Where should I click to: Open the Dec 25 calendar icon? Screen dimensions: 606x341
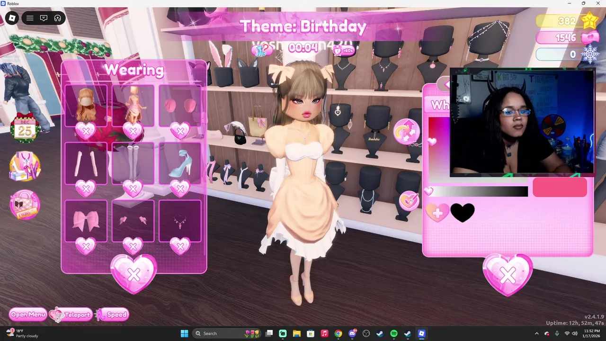coord(25,128)
